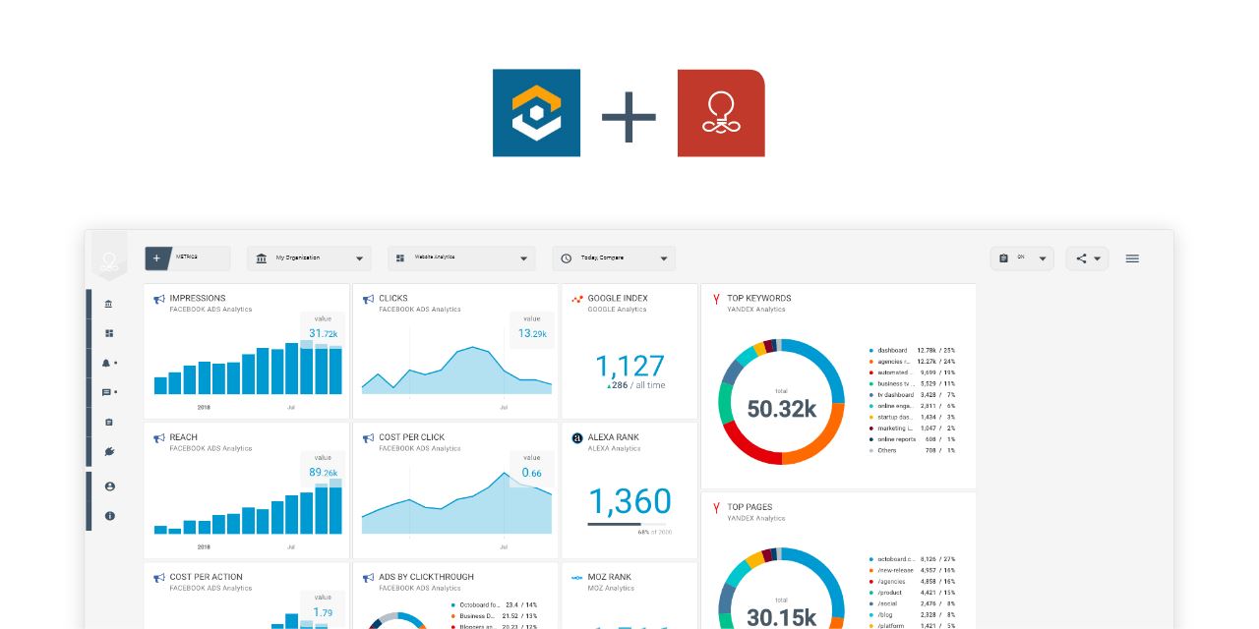Select the '/product' legend row in Top Pages
1259x629 pixels.
pyautogui.click(x=912, y=592)
